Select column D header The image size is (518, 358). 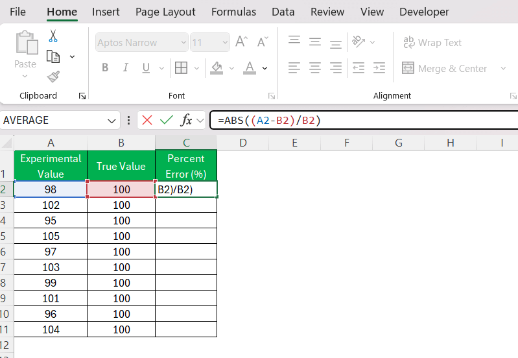[x=243, y=143]
